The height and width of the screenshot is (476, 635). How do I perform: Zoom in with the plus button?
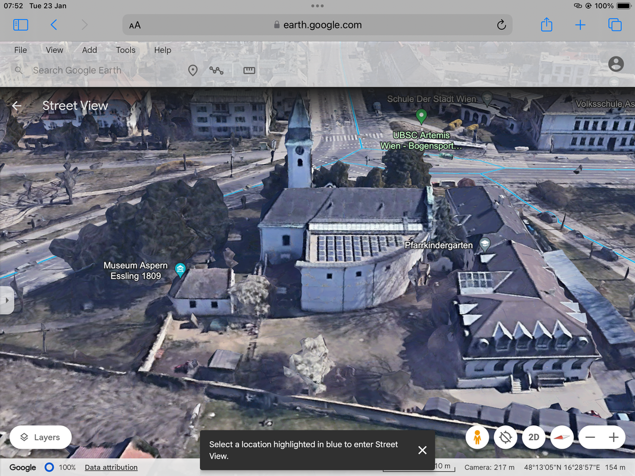[613, 437]
